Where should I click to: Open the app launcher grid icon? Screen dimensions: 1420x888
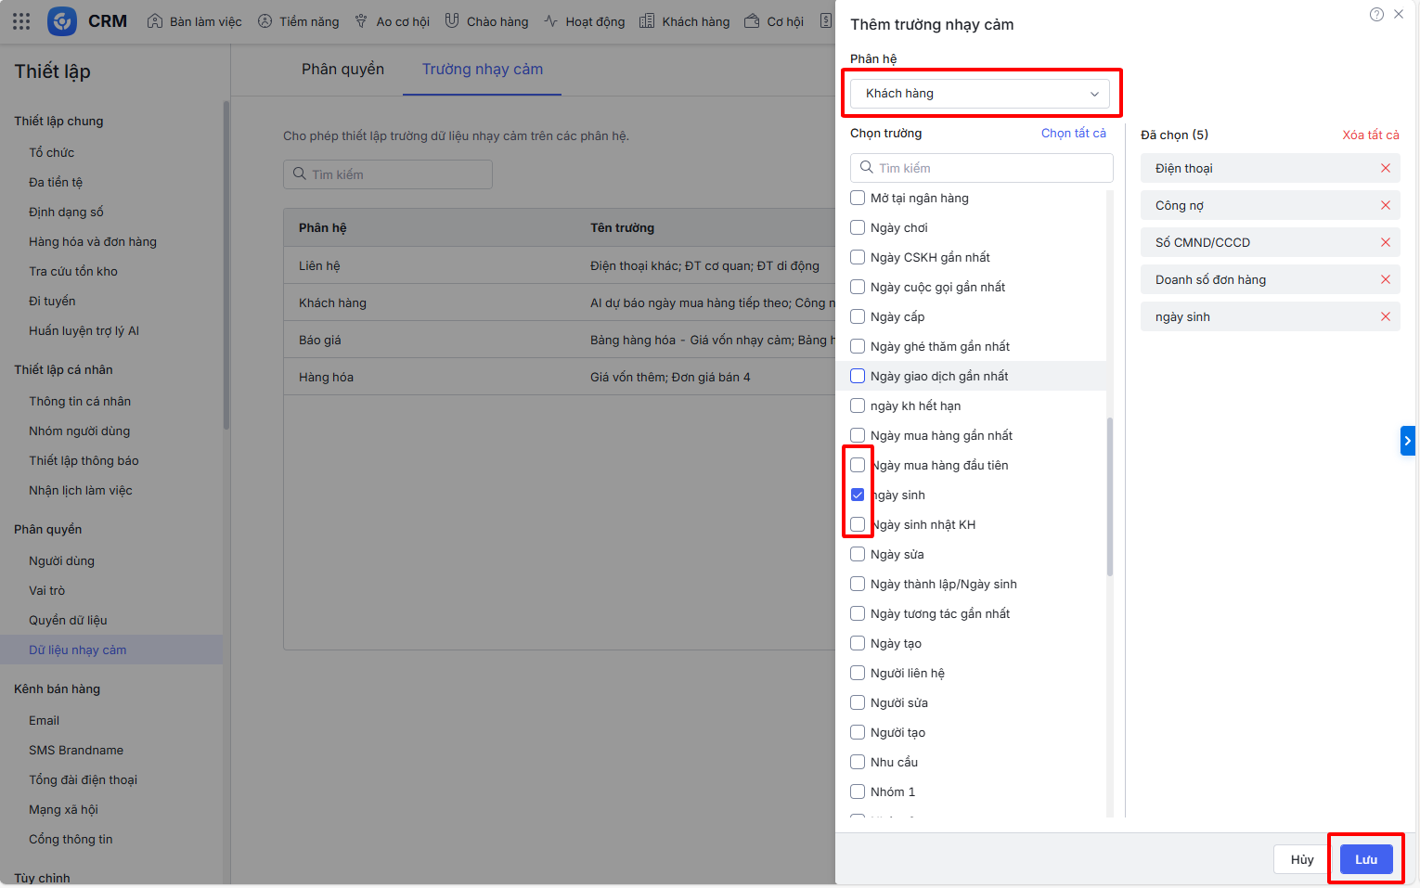tap(21, 21)
